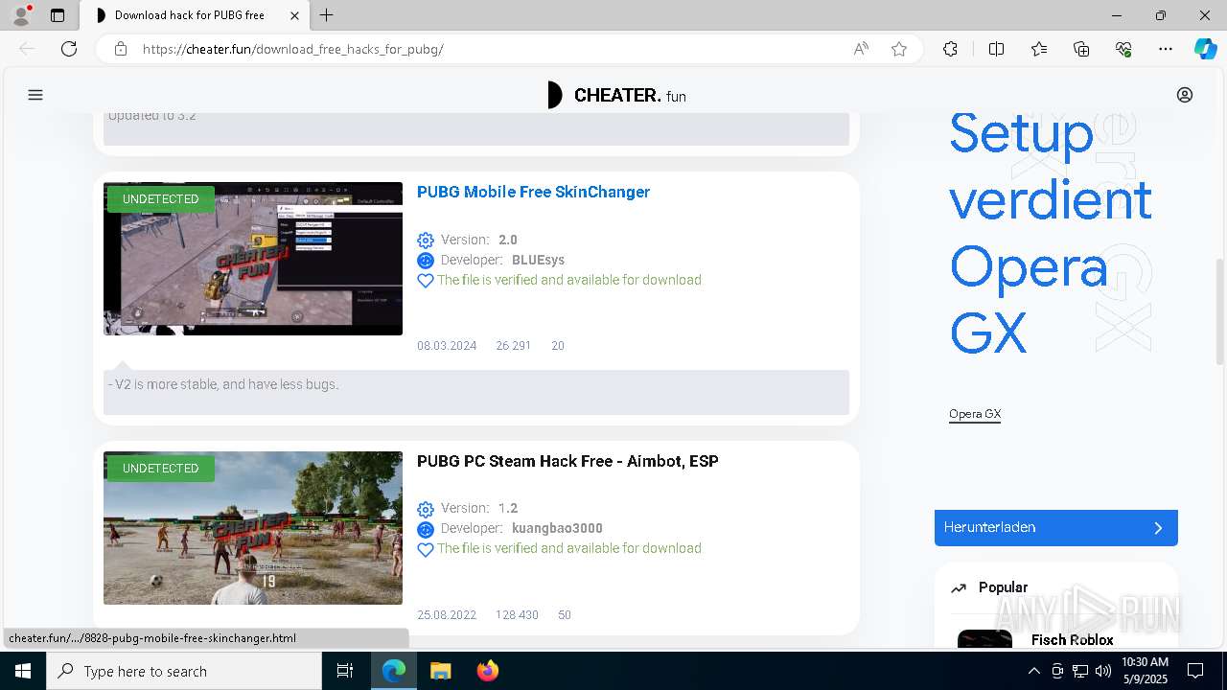Open the notification center
This screenshot has width=1227, height=690.
pos(1195,671)
